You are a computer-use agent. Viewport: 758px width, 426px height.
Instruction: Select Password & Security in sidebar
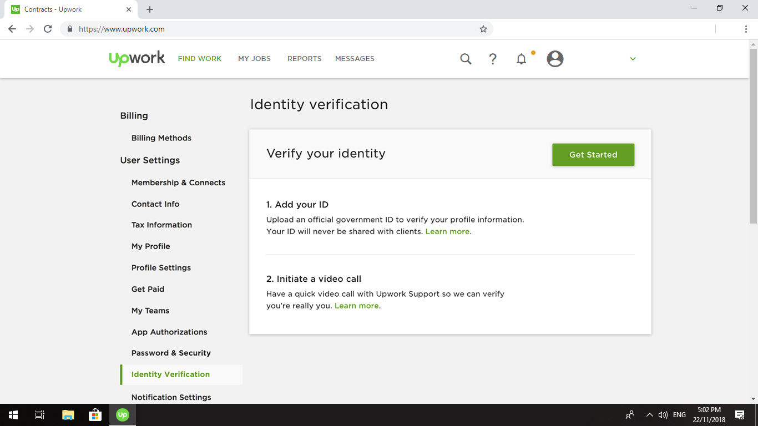click(x=171, y=353)
